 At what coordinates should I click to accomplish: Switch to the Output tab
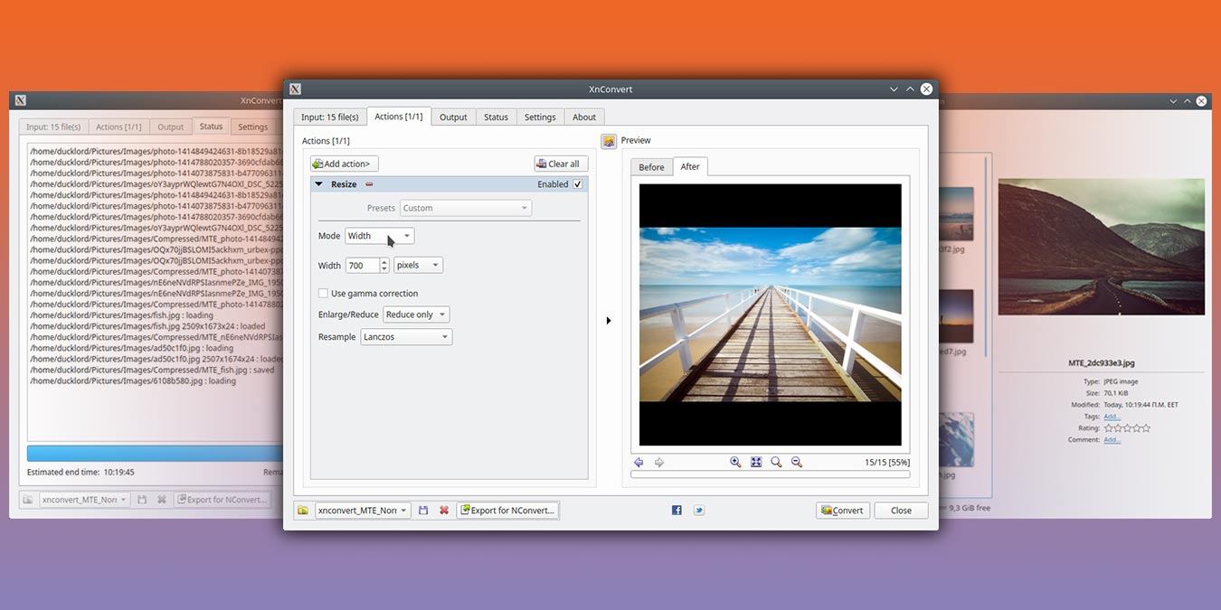click(452, 117)
